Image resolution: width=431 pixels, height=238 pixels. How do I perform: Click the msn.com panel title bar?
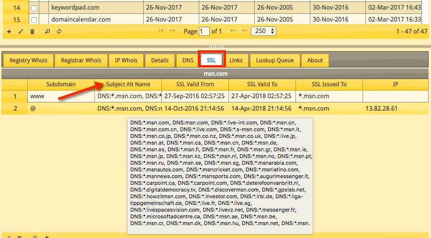[215, 74]
